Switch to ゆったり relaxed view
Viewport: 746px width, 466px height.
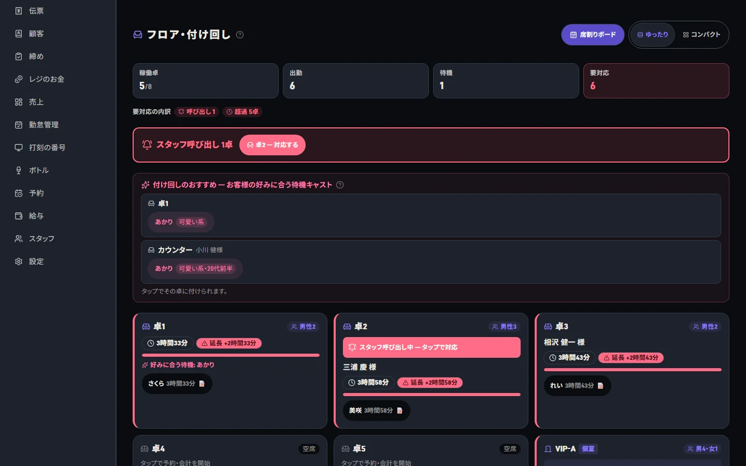tap(653, 35)
